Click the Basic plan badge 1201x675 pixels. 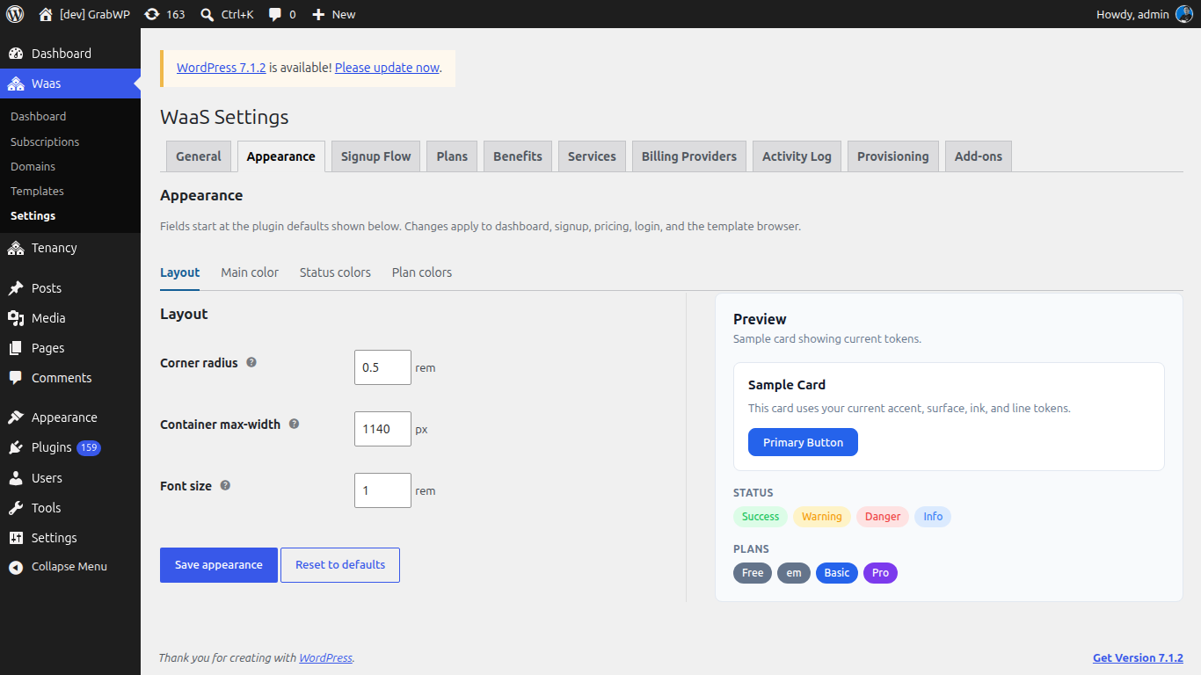[x=837, y=573]
